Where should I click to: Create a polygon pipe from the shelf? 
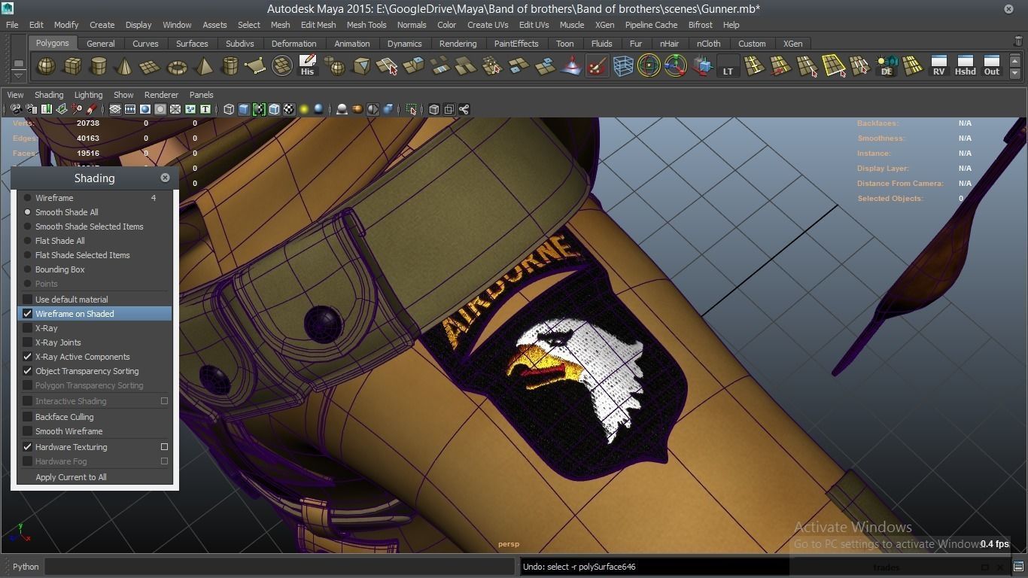[x=230, y=66]
